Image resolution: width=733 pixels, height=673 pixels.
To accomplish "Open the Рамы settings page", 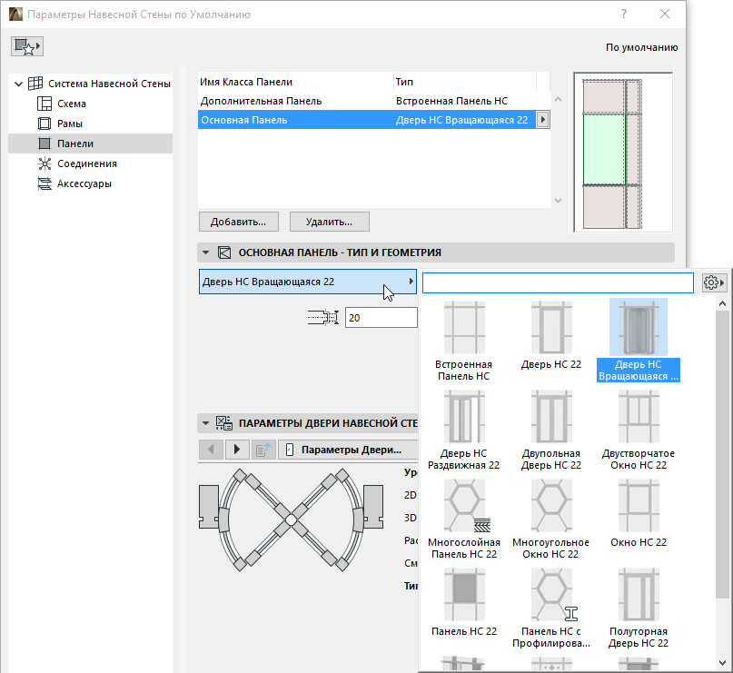I will (70, 124).
